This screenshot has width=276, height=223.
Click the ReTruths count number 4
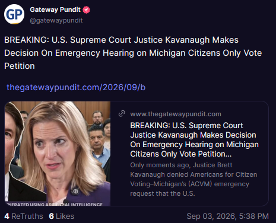point(7,216)
